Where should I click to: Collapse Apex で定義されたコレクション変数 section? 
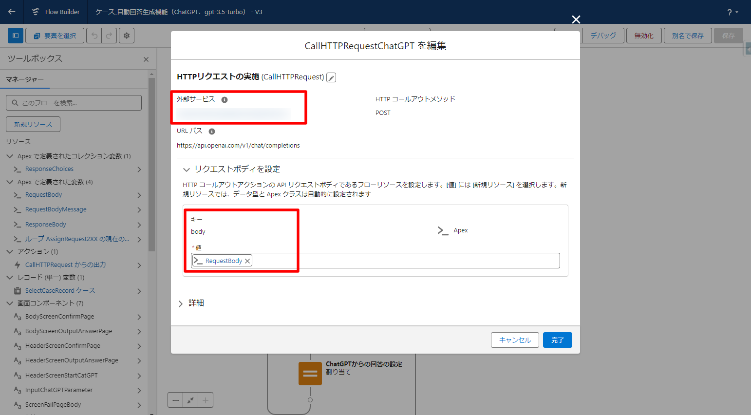[10, 156]
